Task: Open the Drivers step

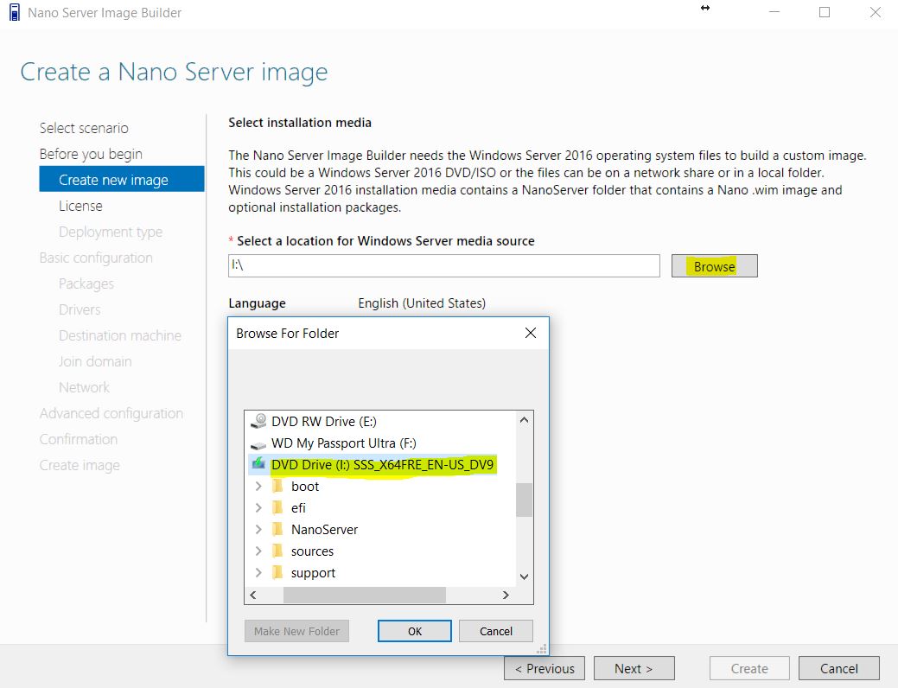Action: click(80, 309)
